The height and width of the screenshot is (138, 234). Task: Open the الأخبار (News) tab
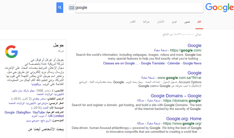[x=161, y=22]
